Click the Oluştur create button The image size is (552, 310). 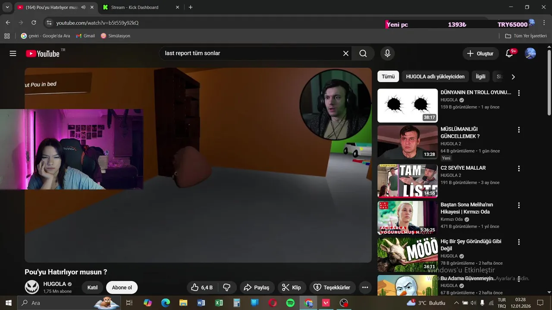coord(480,53)
